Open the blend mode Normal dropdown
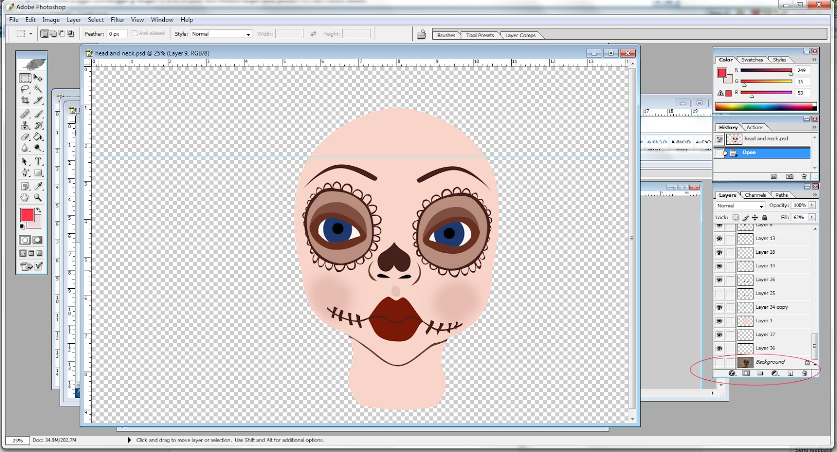The height and width of the screenshot is (452, 837). click(x=740, y=206)
